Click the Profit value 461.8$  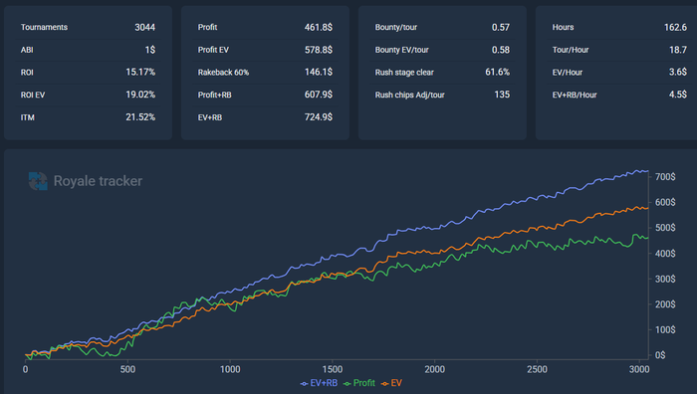click(x=319, y=27)
